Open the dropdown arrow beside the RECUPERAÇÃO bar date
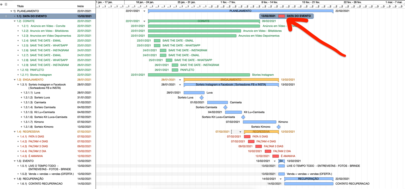The image size is (405, 189). coord(280,178)
